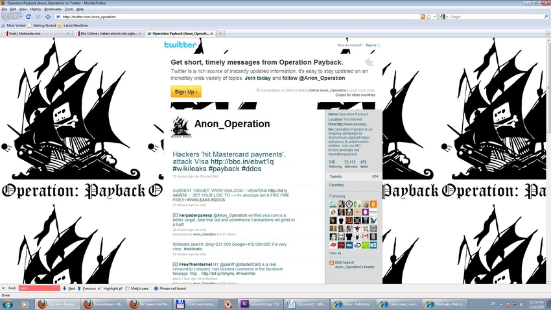Image resolution: width=551 pixels, height=310 pixels.
Task: Toggle Highlight all in find bar
Action: [110, 288]
